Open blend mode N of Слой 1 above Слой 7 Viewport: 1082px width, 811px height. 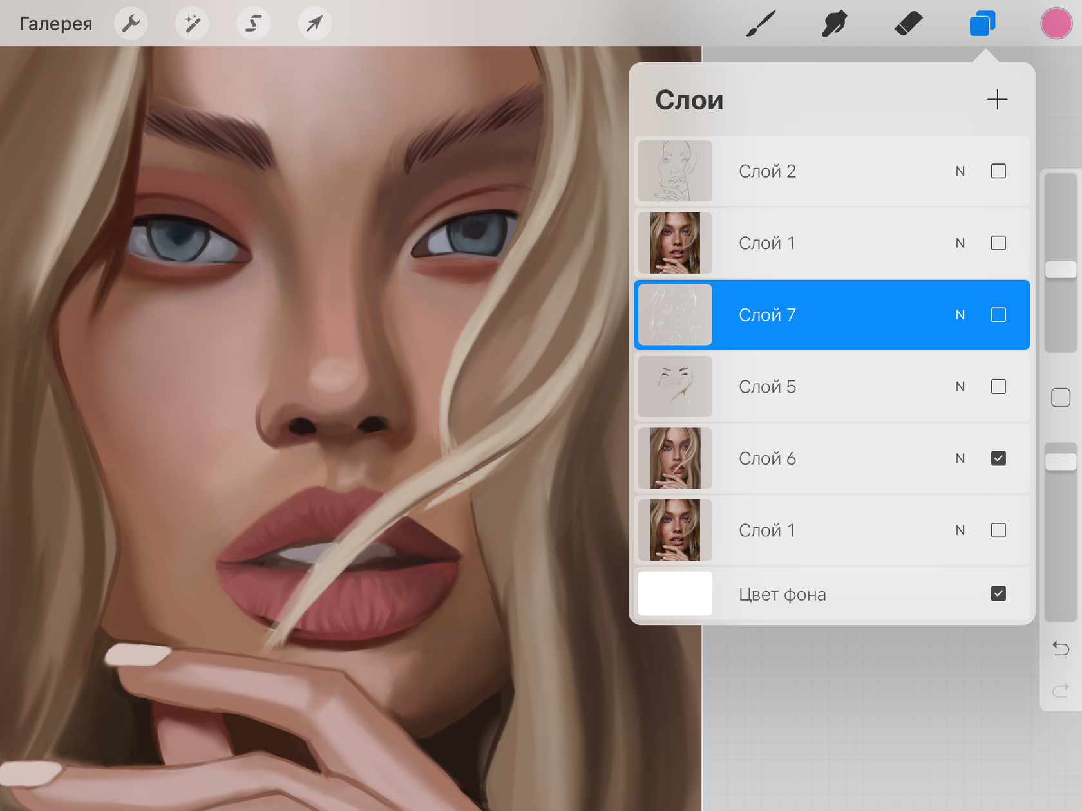pos(960,243)
